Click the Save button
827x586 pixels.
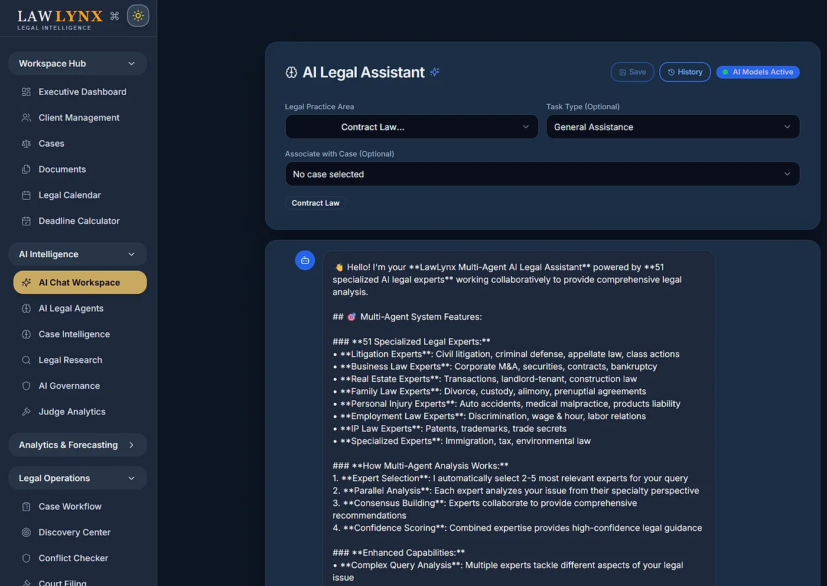coord(632,72)
